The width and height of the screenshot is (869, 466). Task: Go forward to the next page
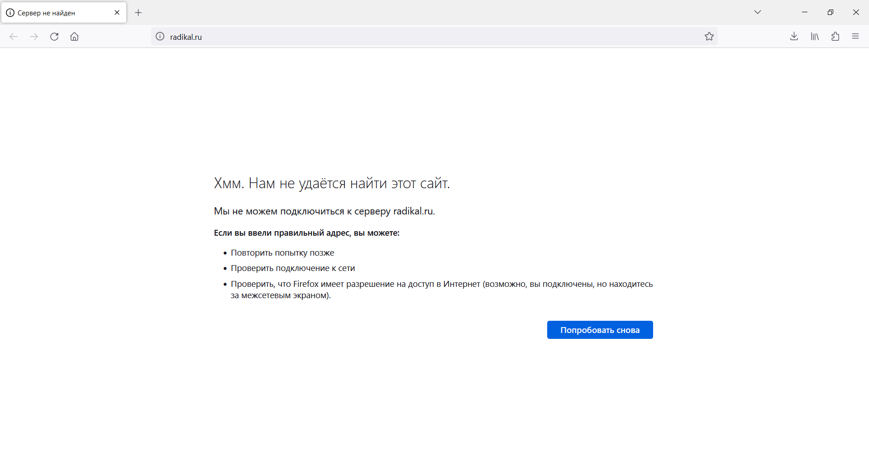click(34, 37)
